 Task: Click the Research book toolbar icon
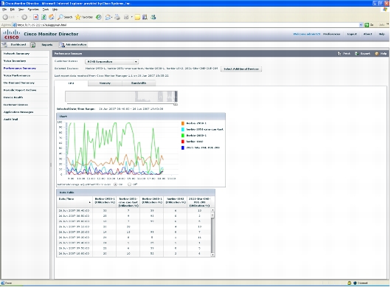coord(145,17)
